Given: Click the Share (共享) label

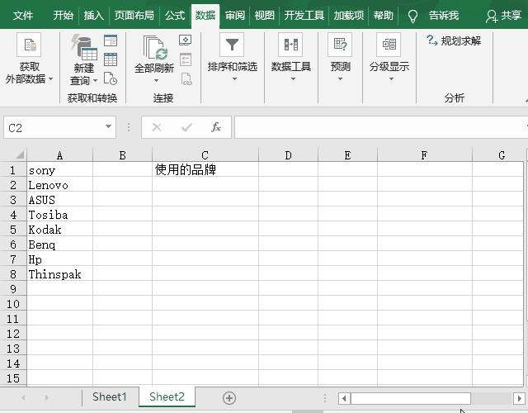Looking at the screenshot, I should [511, 16].
